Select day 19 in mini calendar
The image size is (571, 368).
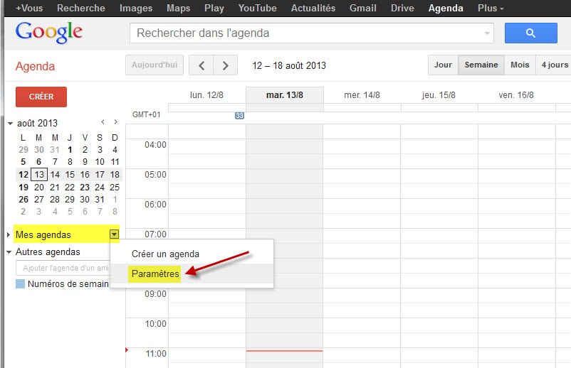tap(23, 187)
